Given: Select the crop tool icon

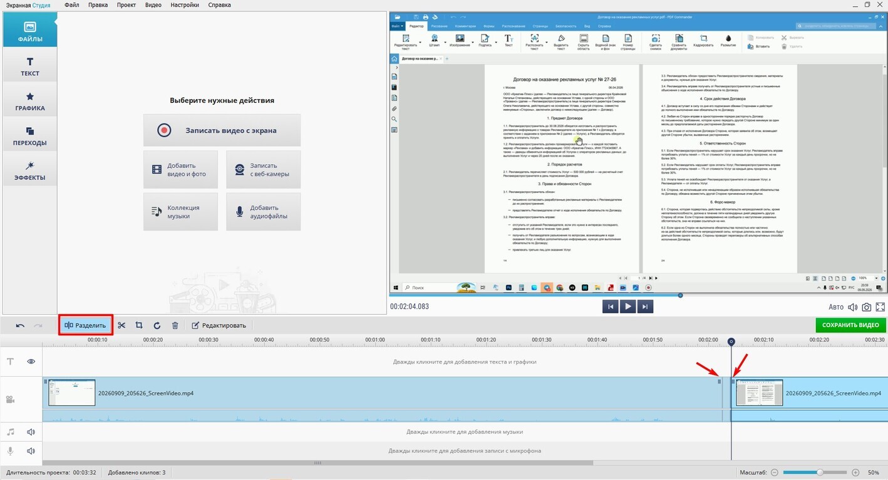Looking at the screenshot, I should point(139,325).
